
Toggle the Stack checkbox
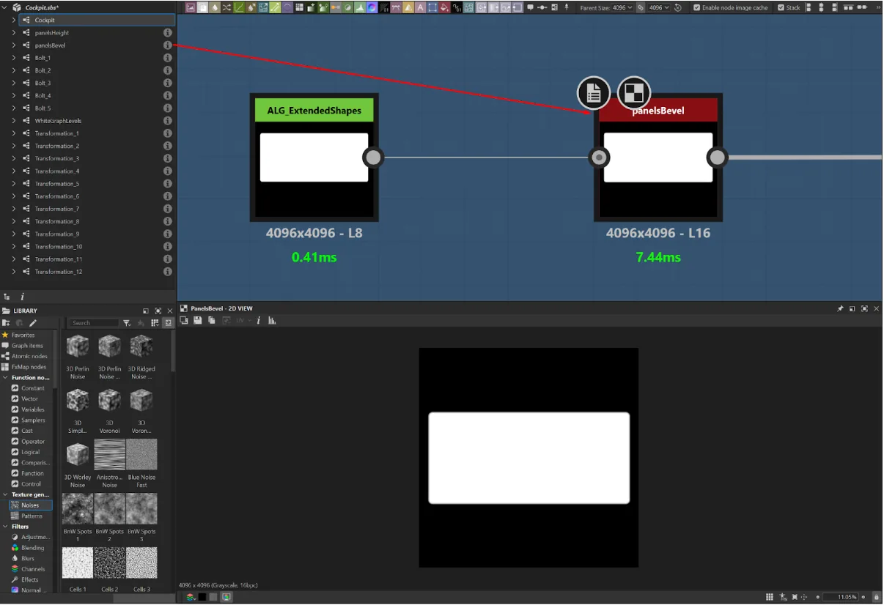pos(781,7)
